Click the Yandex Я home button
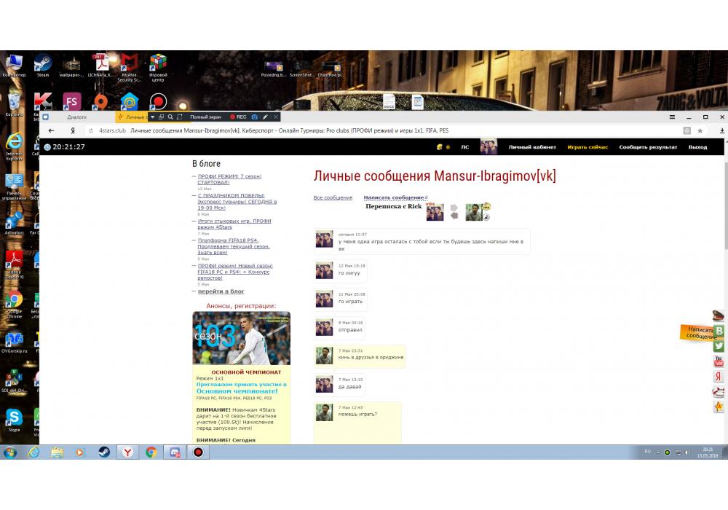The width and height of the screenshot is (728, 510). tap(72, 130)
